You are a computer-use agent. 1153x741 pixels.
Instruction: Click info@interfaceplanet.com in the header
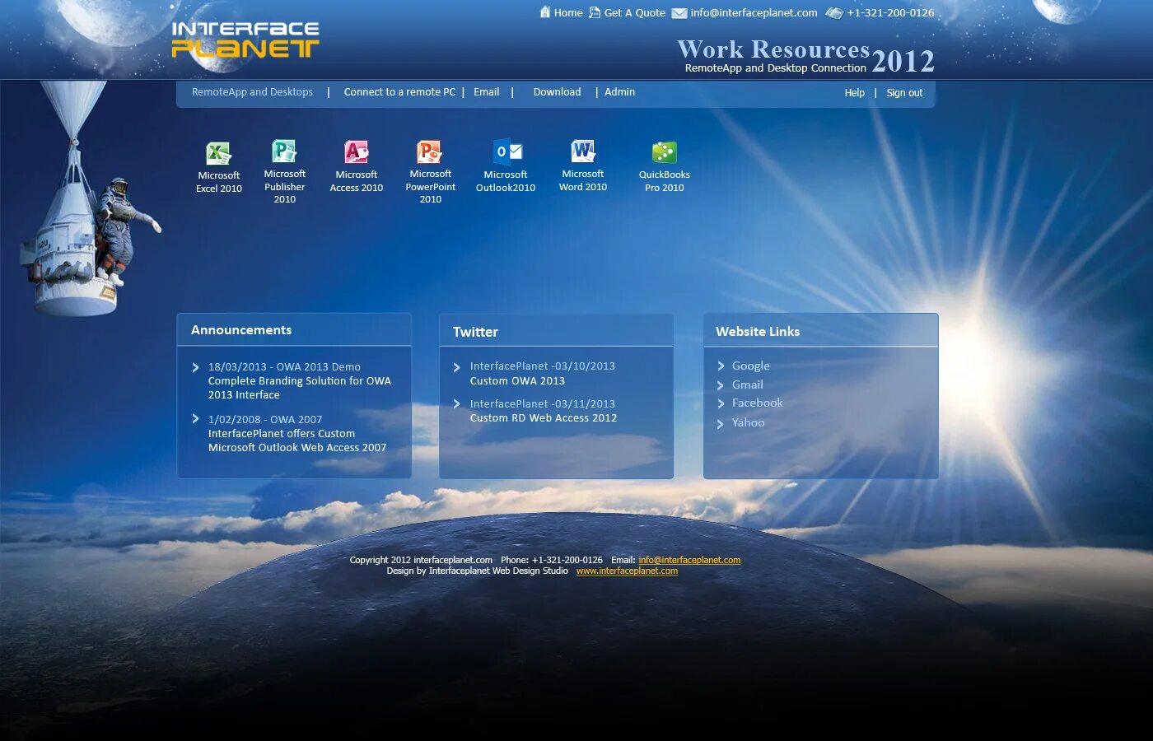click(x=754, y=13)
